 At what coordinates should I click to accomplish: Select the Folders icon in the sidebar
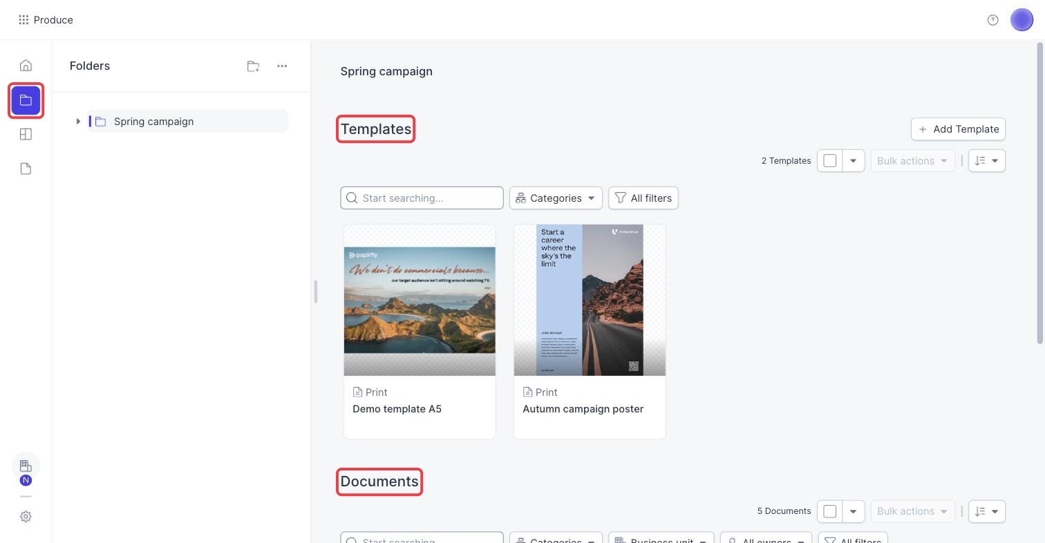[x=26, y=101]
